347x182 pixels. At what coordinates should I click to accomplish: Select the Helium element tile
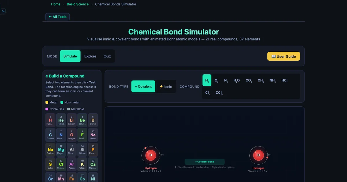(x=61, y=120)
